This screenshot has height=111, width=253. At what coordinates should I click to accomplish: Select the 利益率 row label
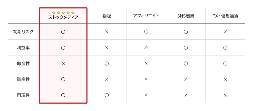tap(23, 48)
